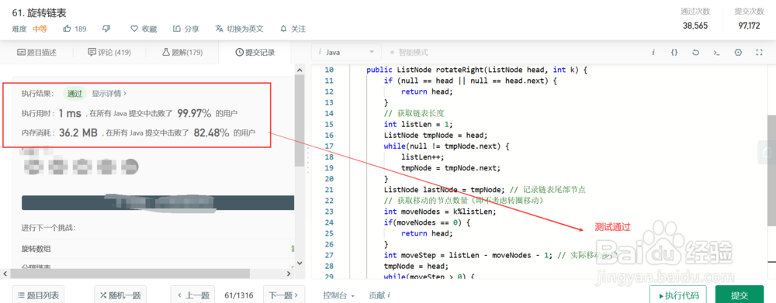Share the problem using 分享

pyautogui.click(x=186, y=29)
